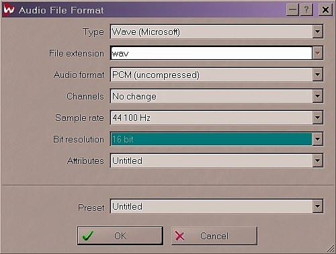
Task: Expand the Channels dropdown arrow
Action: (317, 96)
